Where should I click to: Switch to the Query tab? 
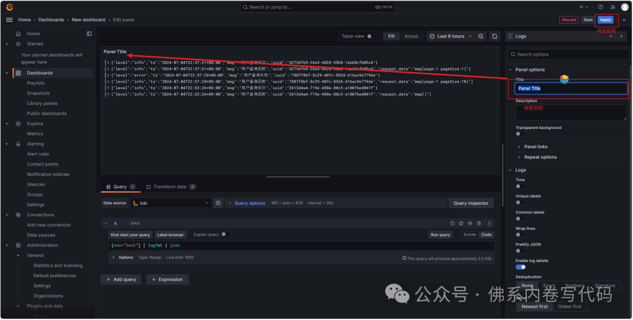[120, 187]
